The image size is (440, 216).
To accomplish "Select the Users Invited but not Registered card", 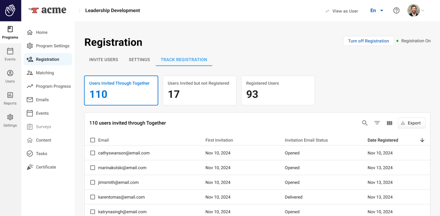I will click(x=200, y=90).
